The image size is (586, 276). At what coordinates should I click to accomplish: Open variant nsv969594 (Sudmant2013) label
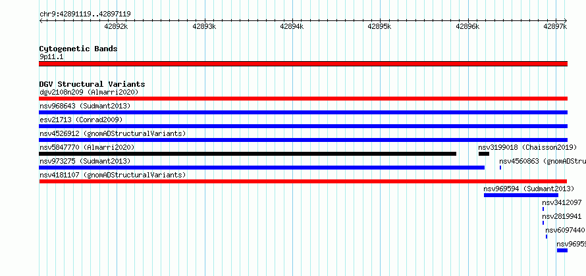(x=529, y=189)
